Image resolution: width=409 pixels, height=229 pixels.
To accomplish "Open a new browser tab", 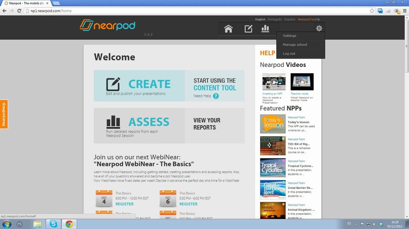I will click(x=56, y=3).
